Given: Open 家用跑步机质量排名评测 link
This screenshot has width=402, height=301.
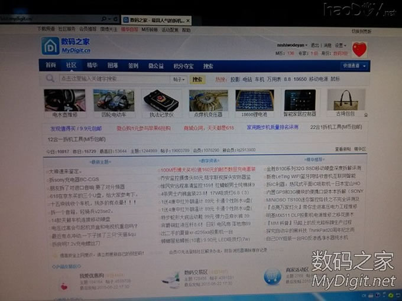Looking at the screenshot, I should (273, 127).
